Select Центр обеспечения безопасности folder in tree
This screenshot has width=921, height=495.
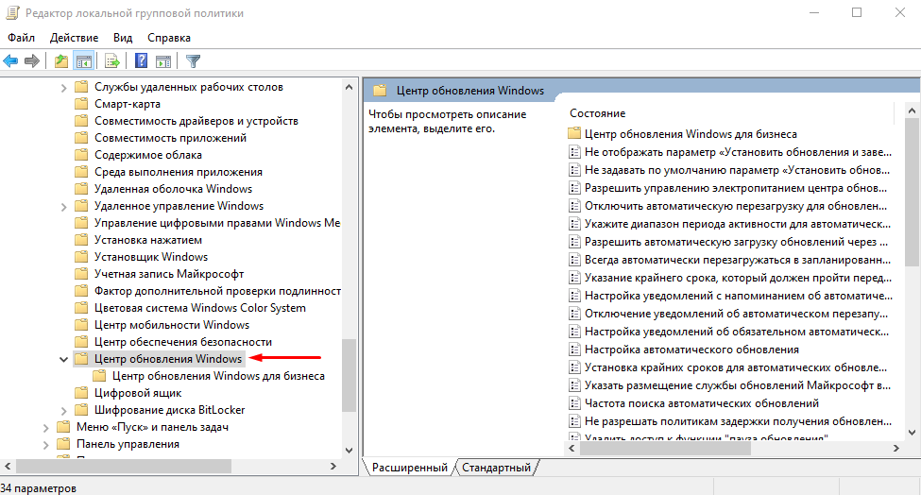[x=182, y=342]
